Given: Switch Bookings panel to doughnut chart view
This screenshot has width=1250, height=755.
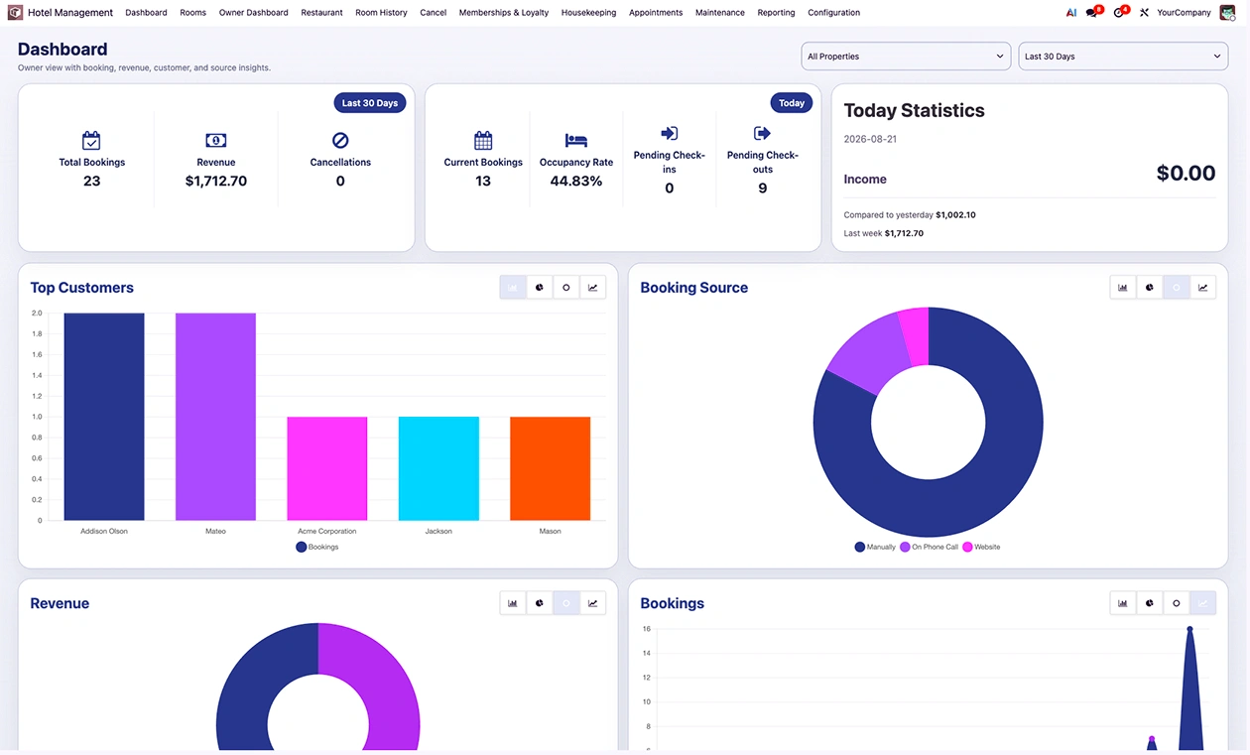Looking at the screenshot, I should [1177, 603].
